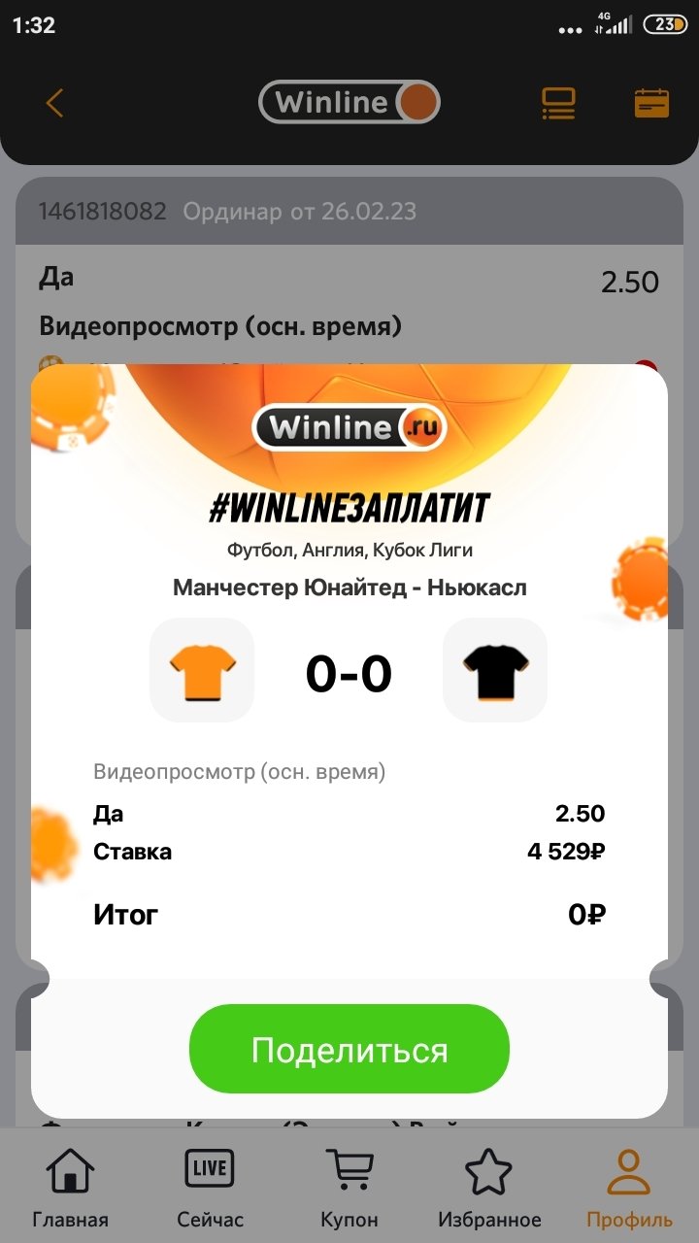Tap the Манчестер Юнайтед - Ньюкасл match title
The height and width of the screenshot is (1243, 699).
349,588
